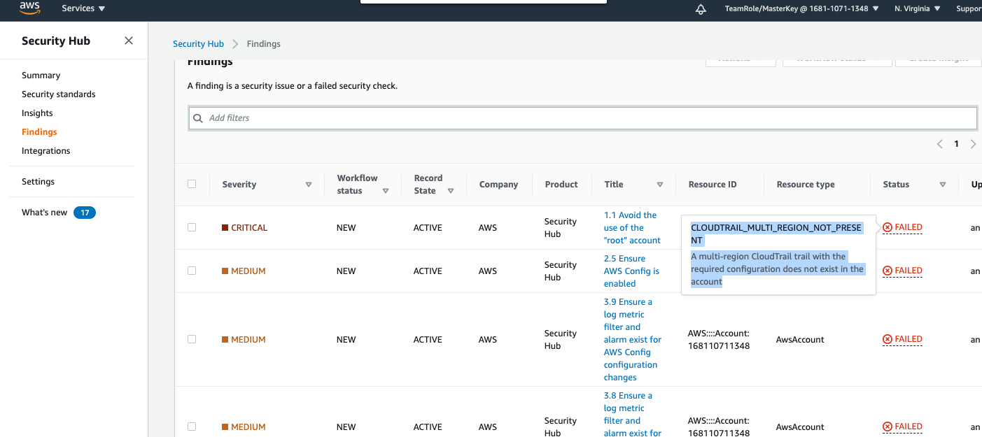Select Findings in the sidebar
This screenshot has width=982, height=437.
tap(39, 132)
